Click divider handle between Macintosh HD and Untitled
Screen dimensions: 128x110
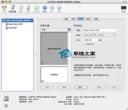click(x=54, y=66)
